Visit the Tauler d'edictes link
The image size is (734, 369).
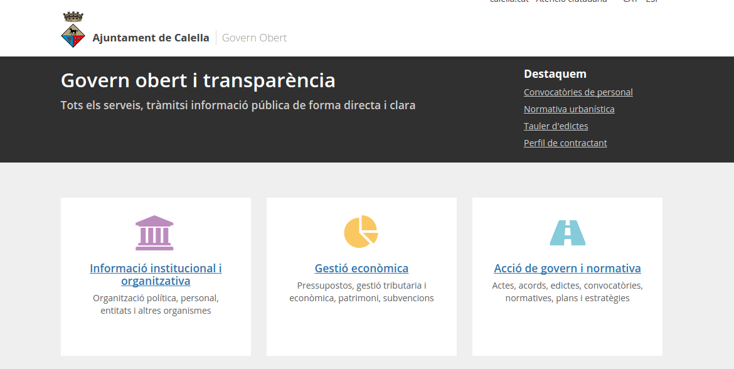coord(556,126)
